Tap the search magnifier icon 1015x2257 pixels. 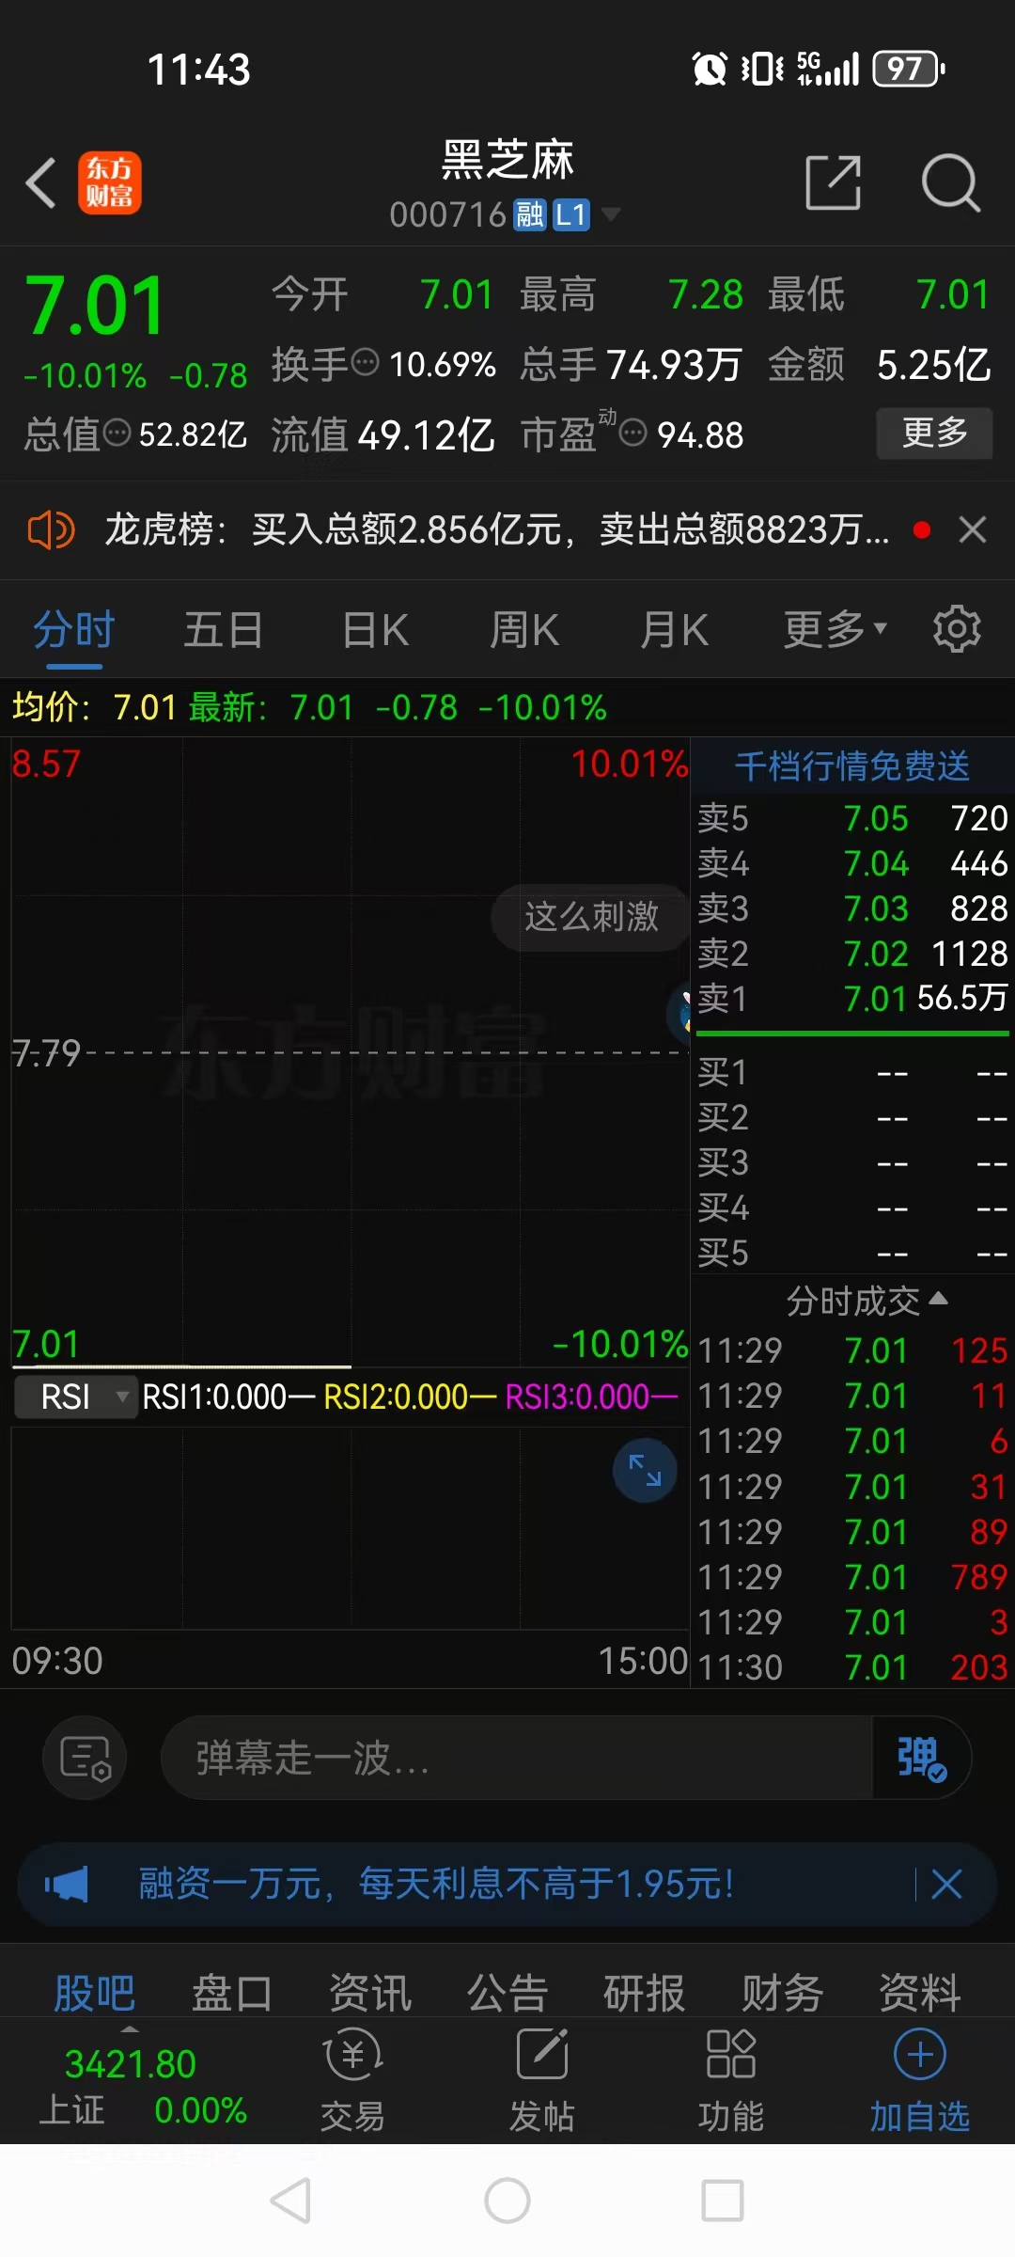[x=950, y=182]
